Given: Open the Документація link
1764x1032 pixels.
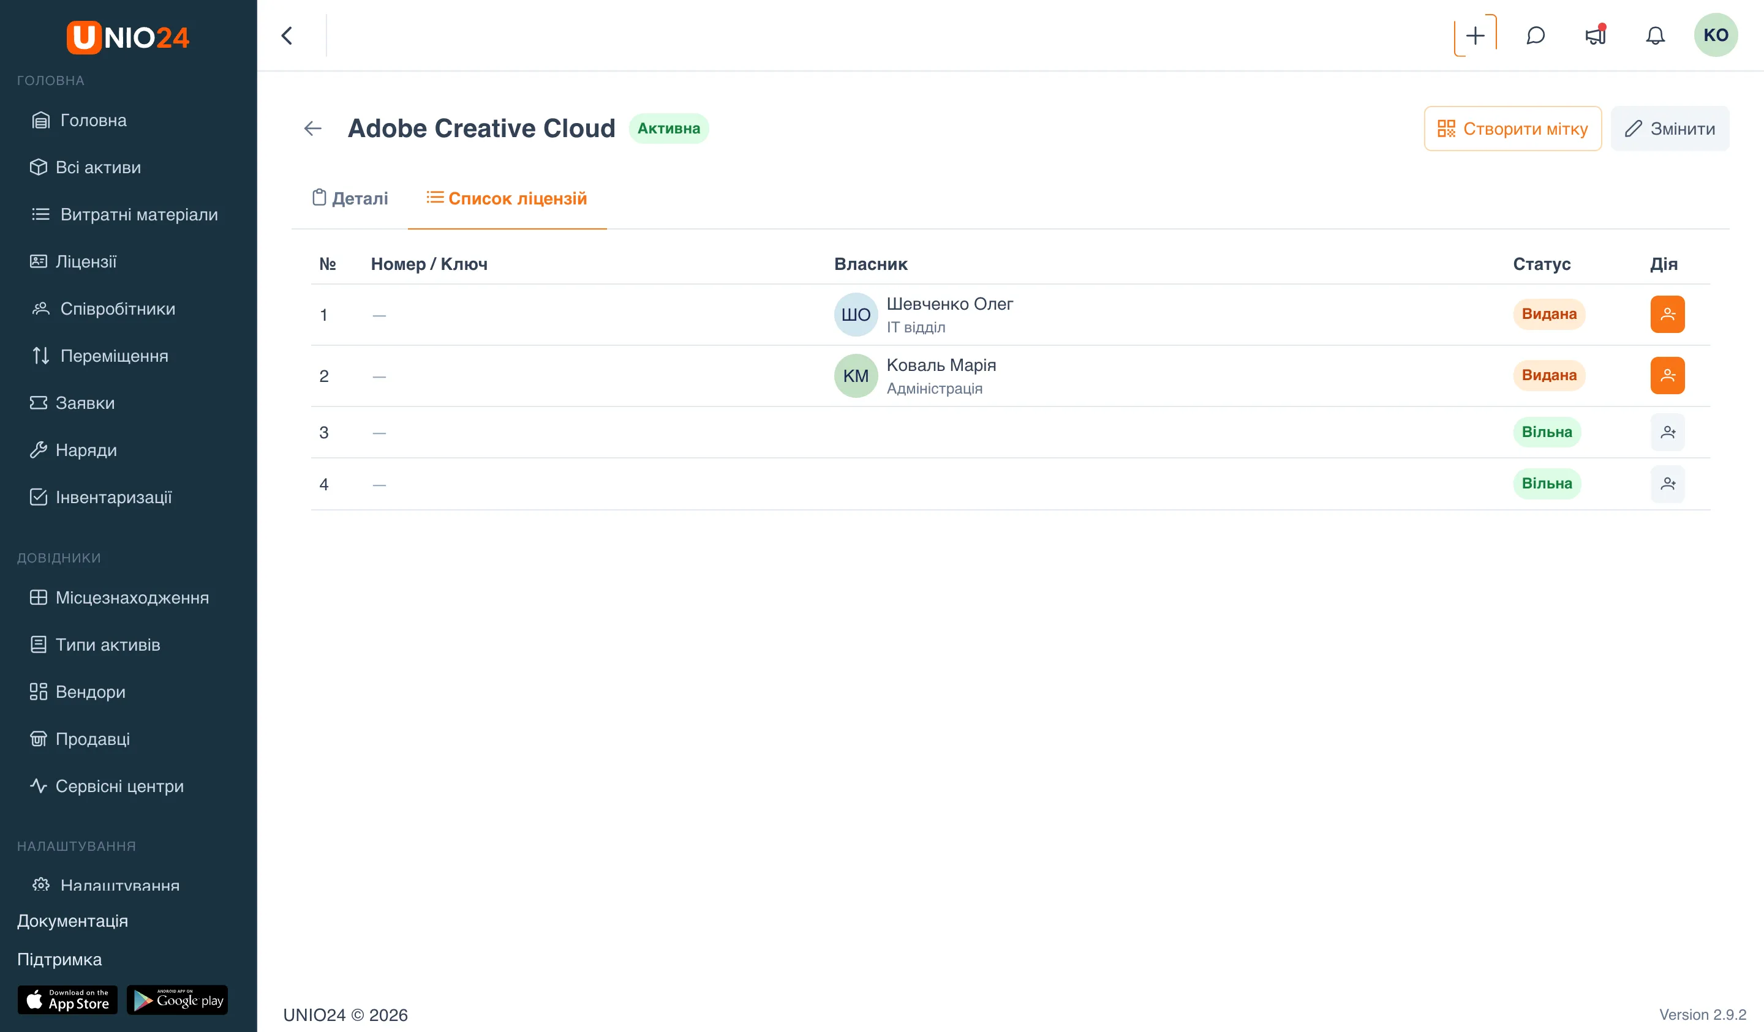Looking at the screenshot, I should [72, 921].
